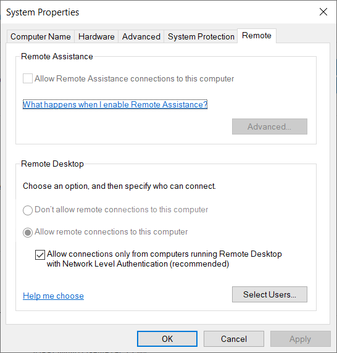337x353 pixels.
Task: Go to the Advanced tab
Action: click(x=141, y=36)
